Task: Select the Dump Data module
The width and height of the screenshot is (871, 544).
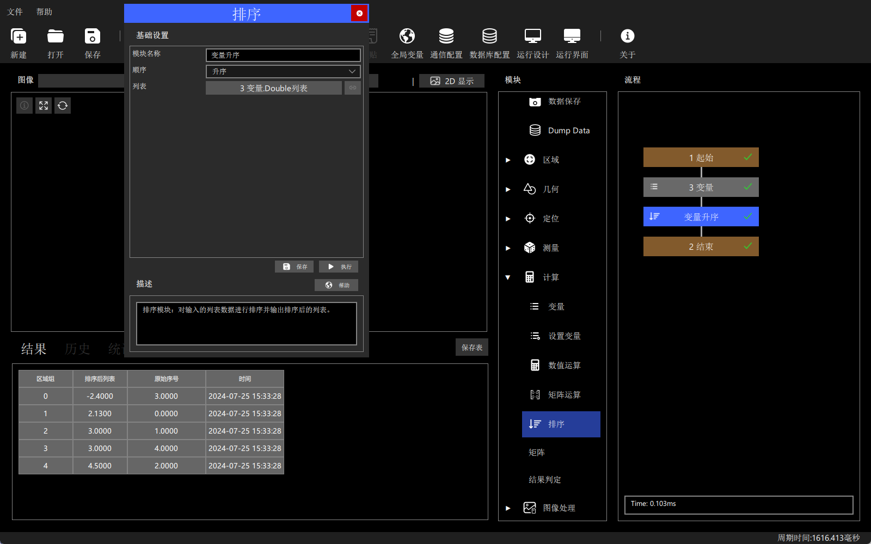Action: pos(560,131)
